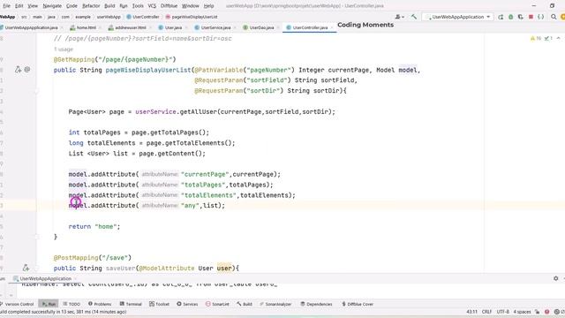Click pageWiseDisplayUserList breadcrumb

pyautogui.click(x=192, y=17)
